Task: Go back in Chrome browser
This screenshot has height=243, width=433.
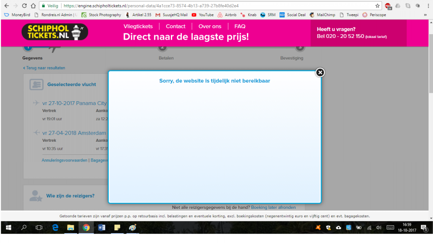Action: coord(7,6)
